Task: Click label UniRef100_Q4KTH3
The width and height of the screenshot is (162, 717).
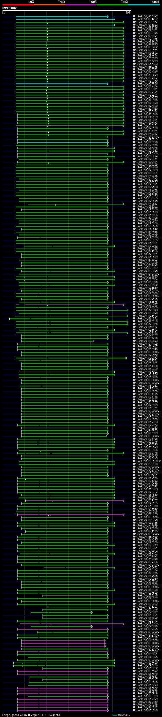Action: [145, 179]
